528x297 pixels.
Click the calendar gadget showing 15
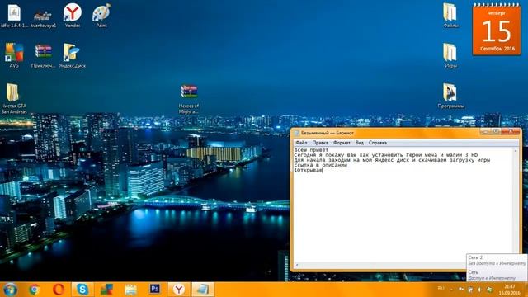click(x=497, y=30)
